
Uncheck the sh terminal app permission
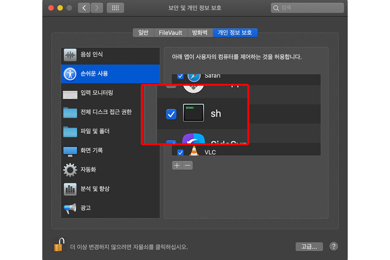tap(171, 114)
